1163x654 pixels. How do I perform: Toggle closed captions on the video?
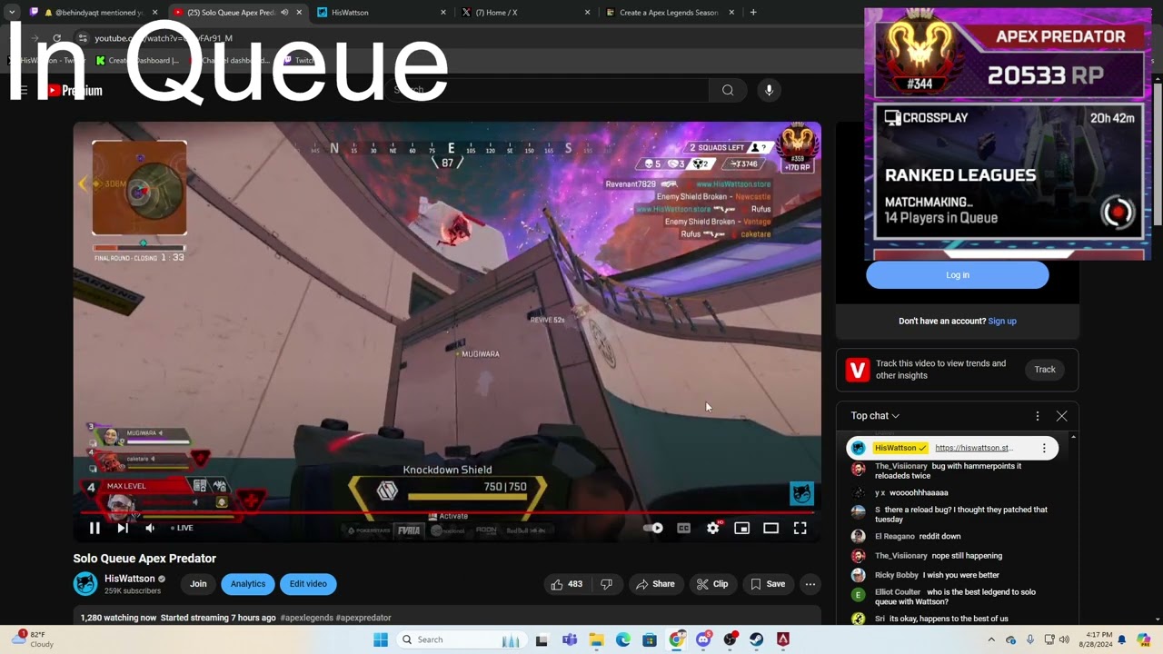[x=683, y=528]
